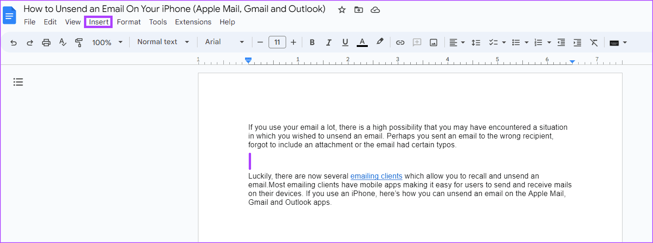Image resolution: width=653 pixels, height=243 pixels.
Task: Activate the Paint format roller icon
Action: point(79,42)
